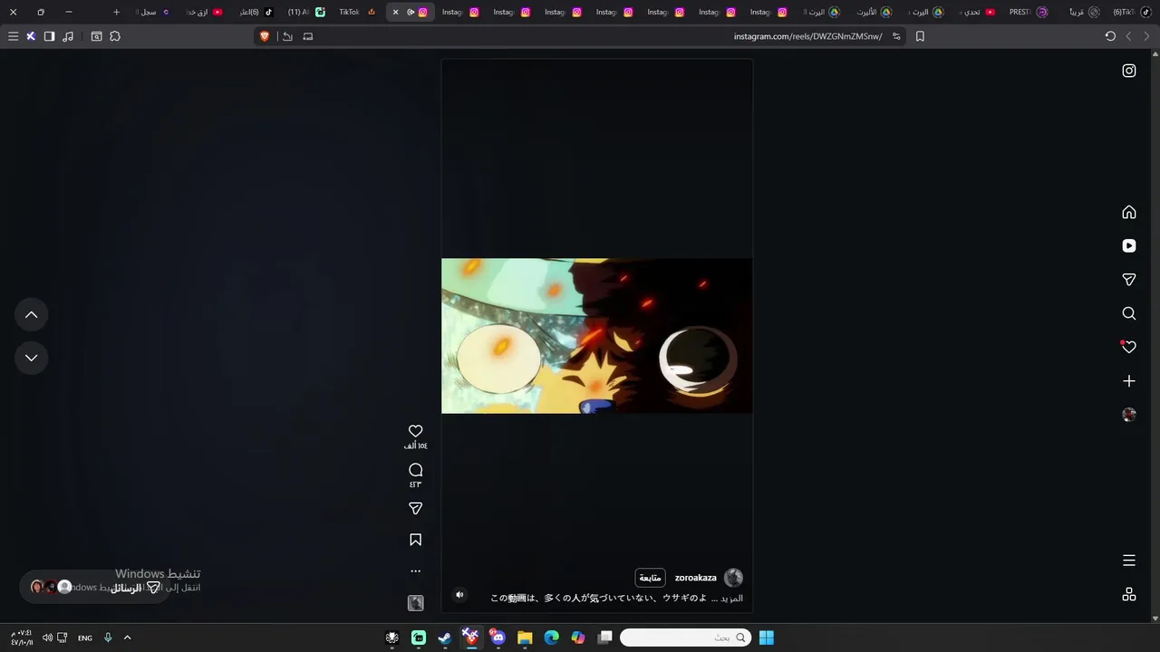
Task: Switch to the TikTok tab
Action: tap(356, 12)
